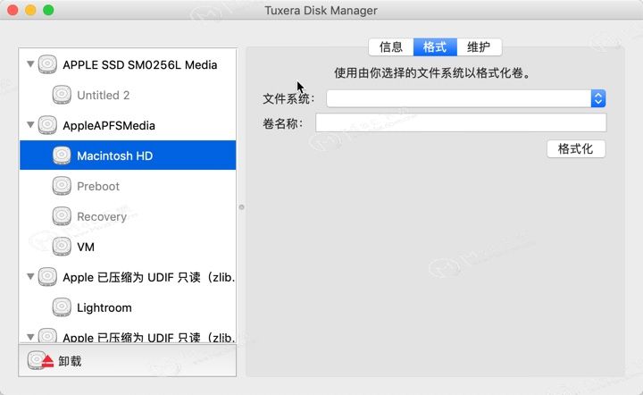This screenshot has width=643, height=395.
Task: Select the AppleAPFSMedia disk name
Action: pos(109,125)
